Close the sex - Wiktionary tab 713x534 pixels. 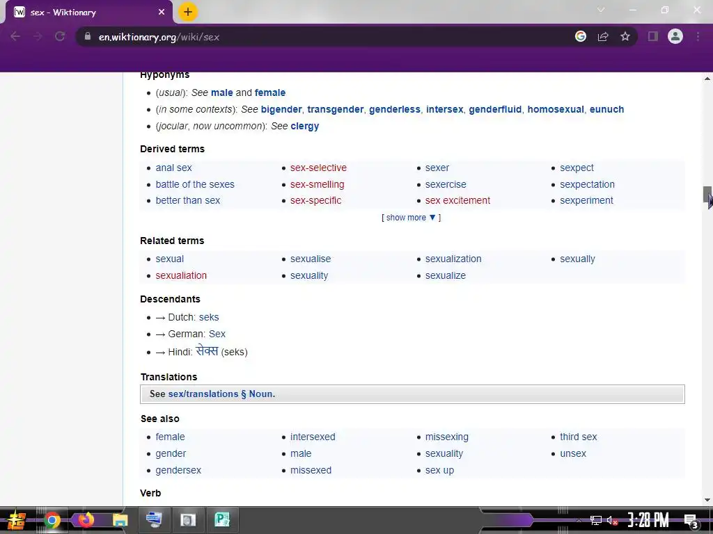pos(162,13)
